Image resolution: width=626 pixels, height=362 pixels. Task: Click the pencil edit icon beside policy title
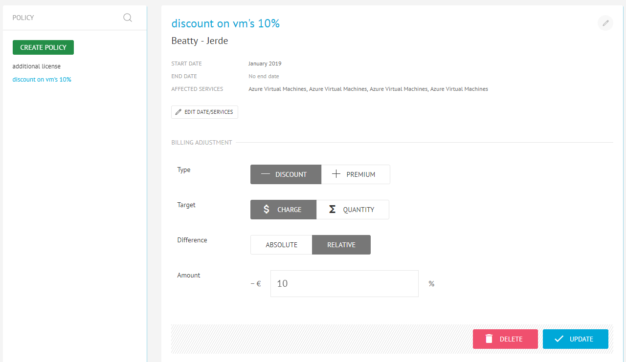(x=605, y=23)
